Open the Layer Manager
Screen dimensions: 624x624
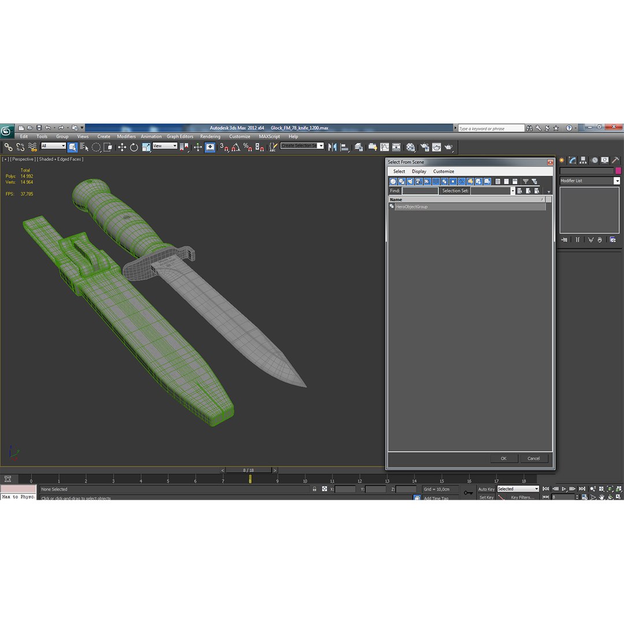(x=359, y=147)
